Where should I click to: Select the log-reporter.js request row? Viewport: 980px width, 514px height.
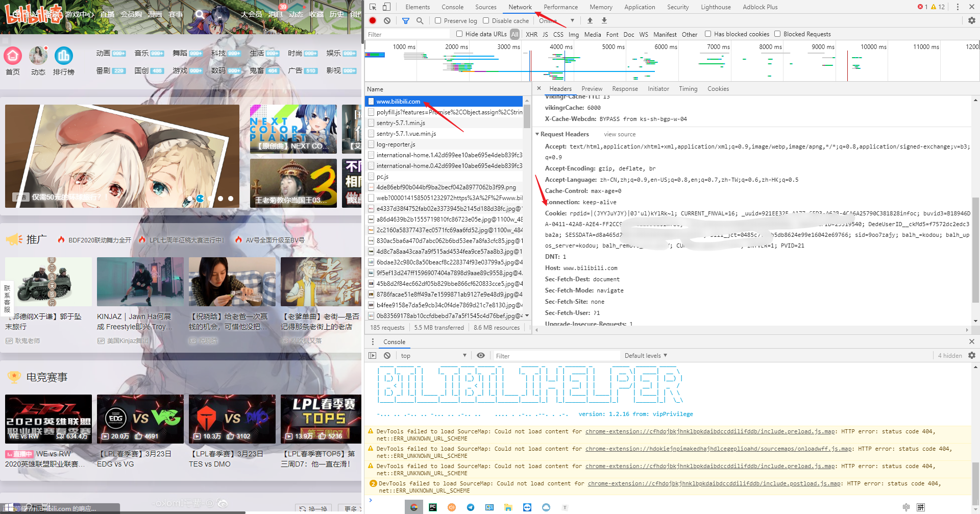coord(444,144)
